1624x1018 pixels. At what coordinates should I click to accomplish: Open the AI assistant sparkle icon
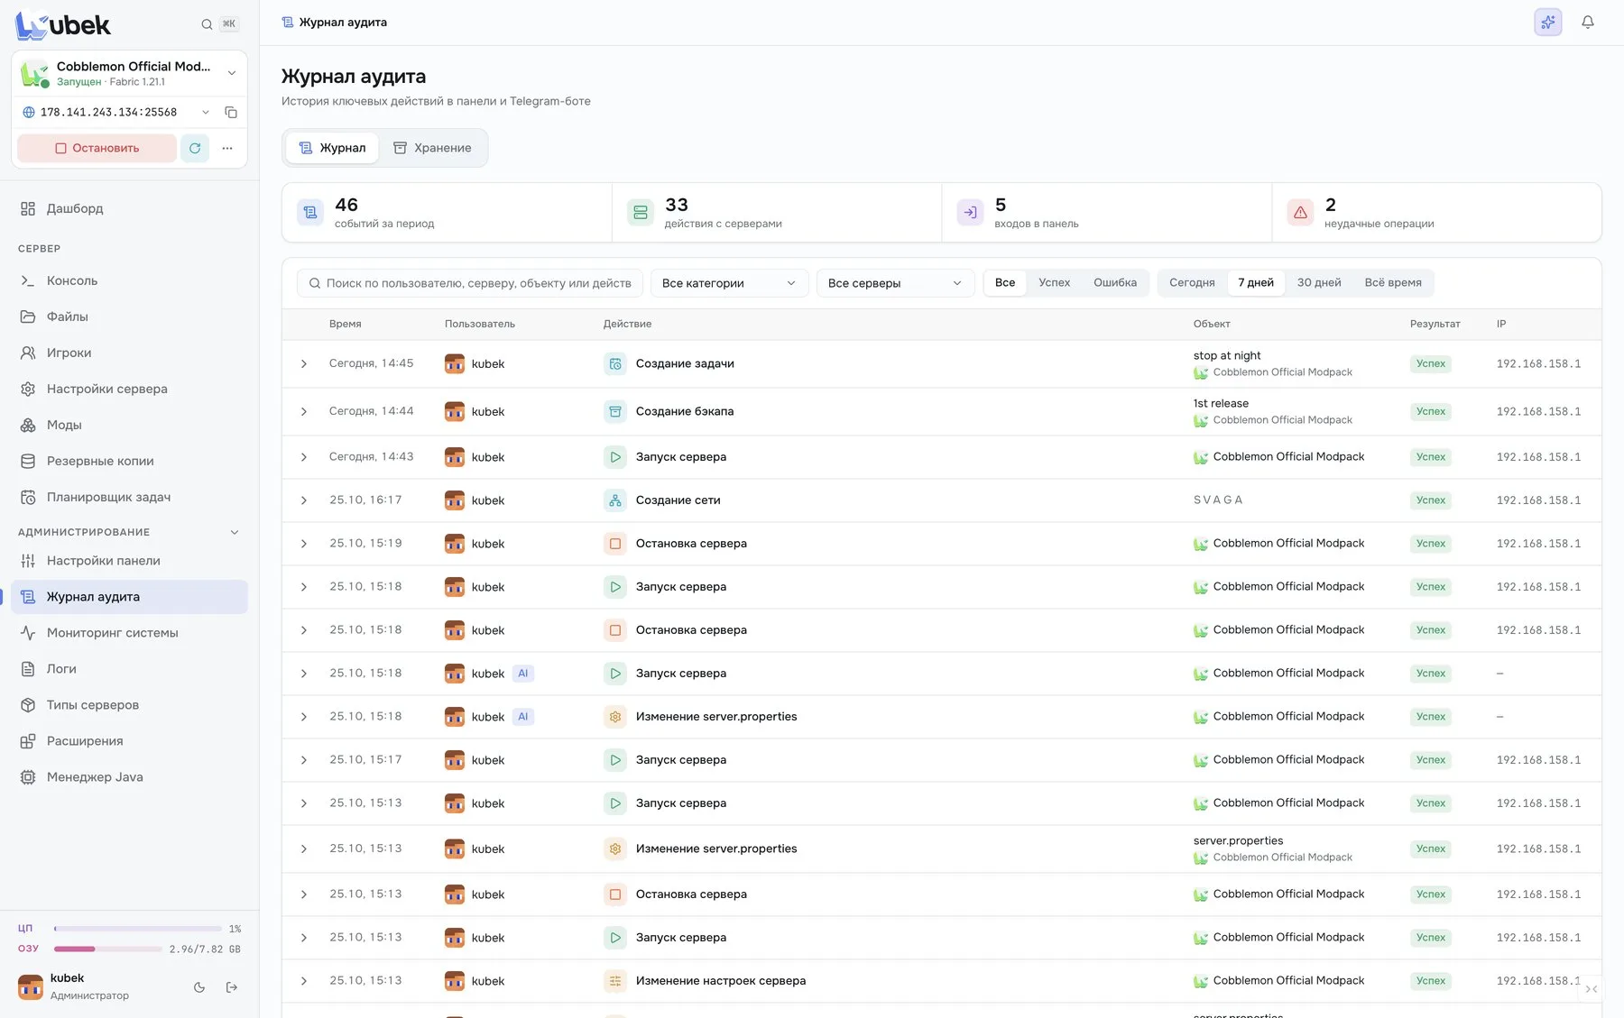[x=1547, y=23]
